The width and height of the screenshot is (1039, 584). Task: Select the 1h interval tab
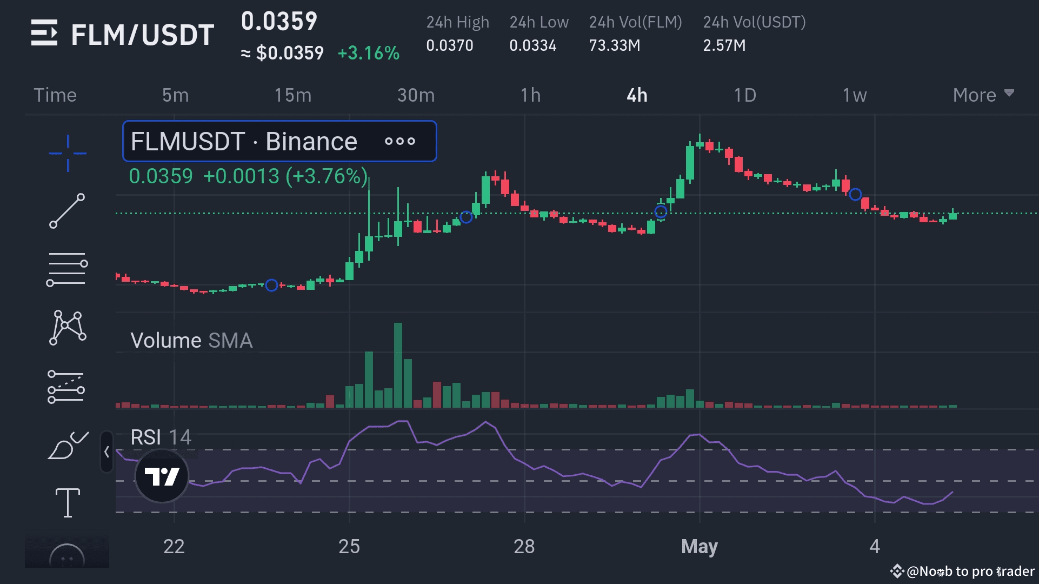pyautogui.click(x=530, y=95)
